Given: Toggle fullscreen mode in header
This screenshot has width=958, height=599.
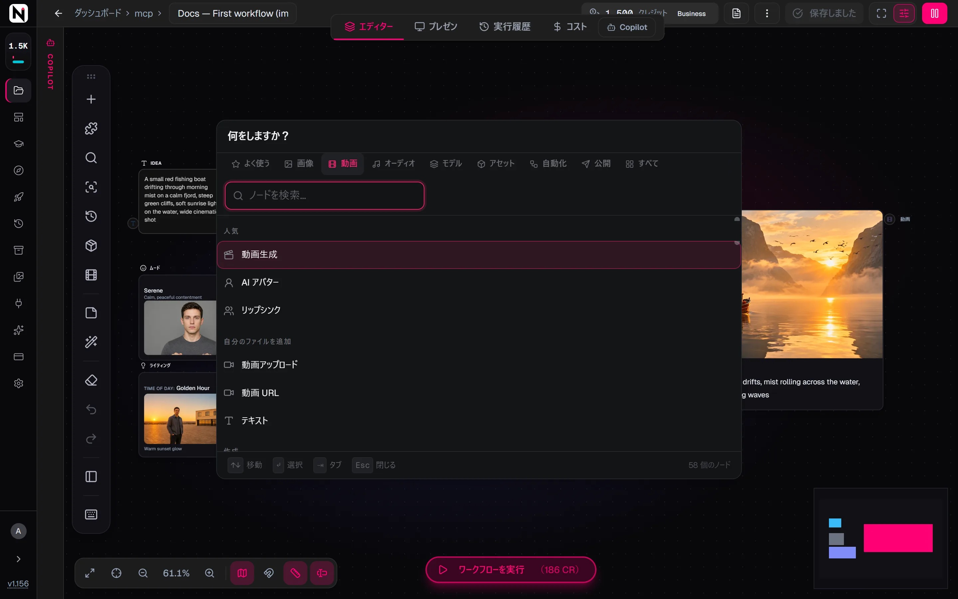Looking at the screenshot, I should pyautogui.click(x=881, y=13).
